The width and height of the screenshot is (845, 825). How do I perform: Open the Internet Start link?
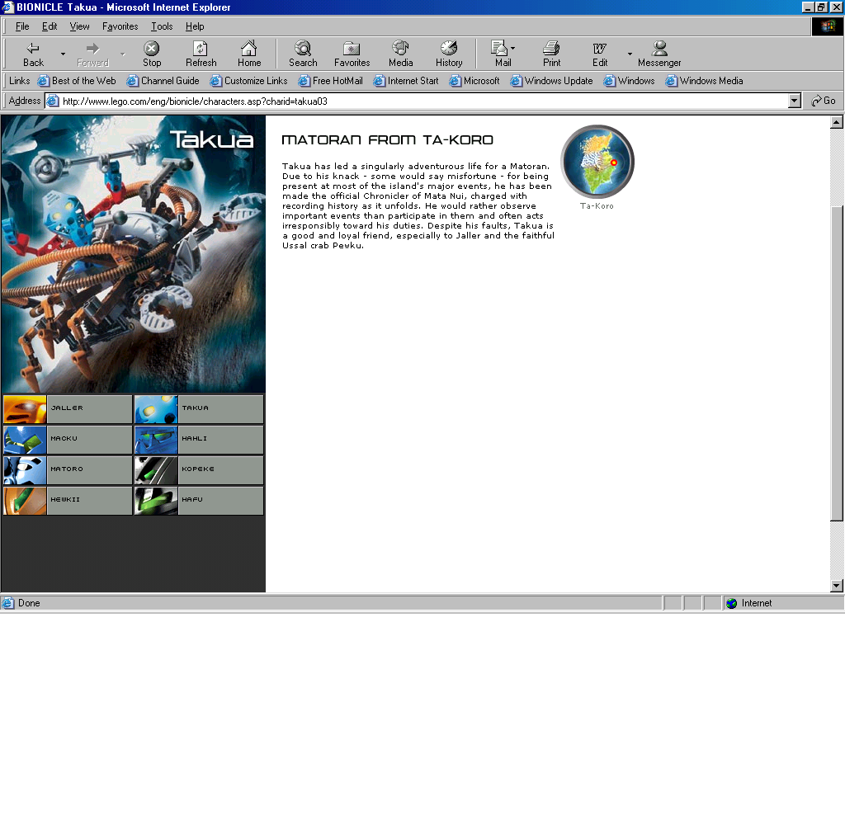[406, 81]
